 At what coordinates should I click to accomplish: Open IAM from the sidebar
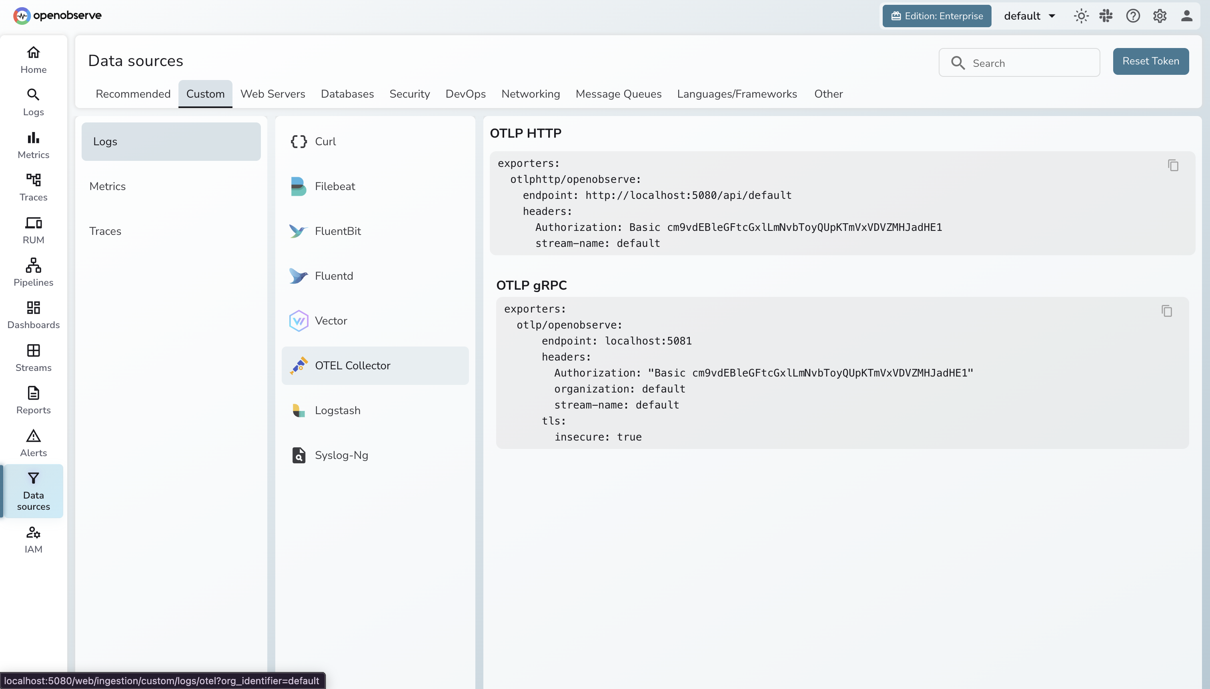pos(33,539)
